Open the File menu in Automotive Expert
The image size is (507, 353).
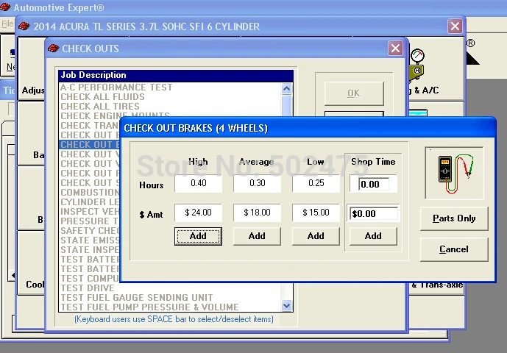point(7,24)
